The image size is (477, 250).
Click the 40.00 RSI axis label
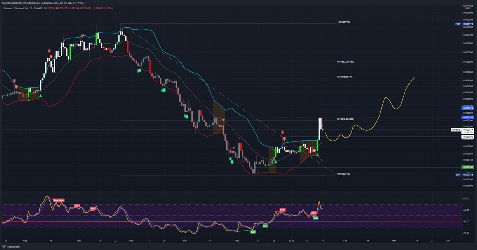466,221
